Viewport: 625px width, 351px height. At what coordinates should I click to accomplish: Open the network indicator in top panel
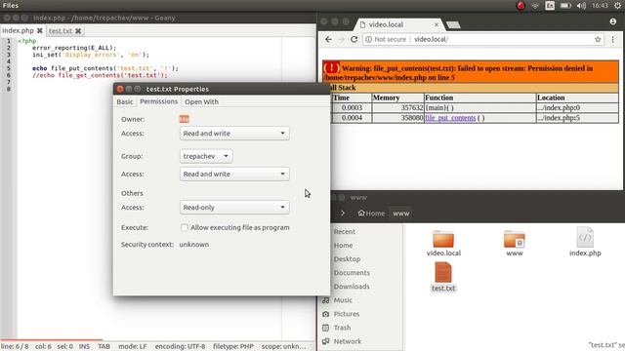535,6
